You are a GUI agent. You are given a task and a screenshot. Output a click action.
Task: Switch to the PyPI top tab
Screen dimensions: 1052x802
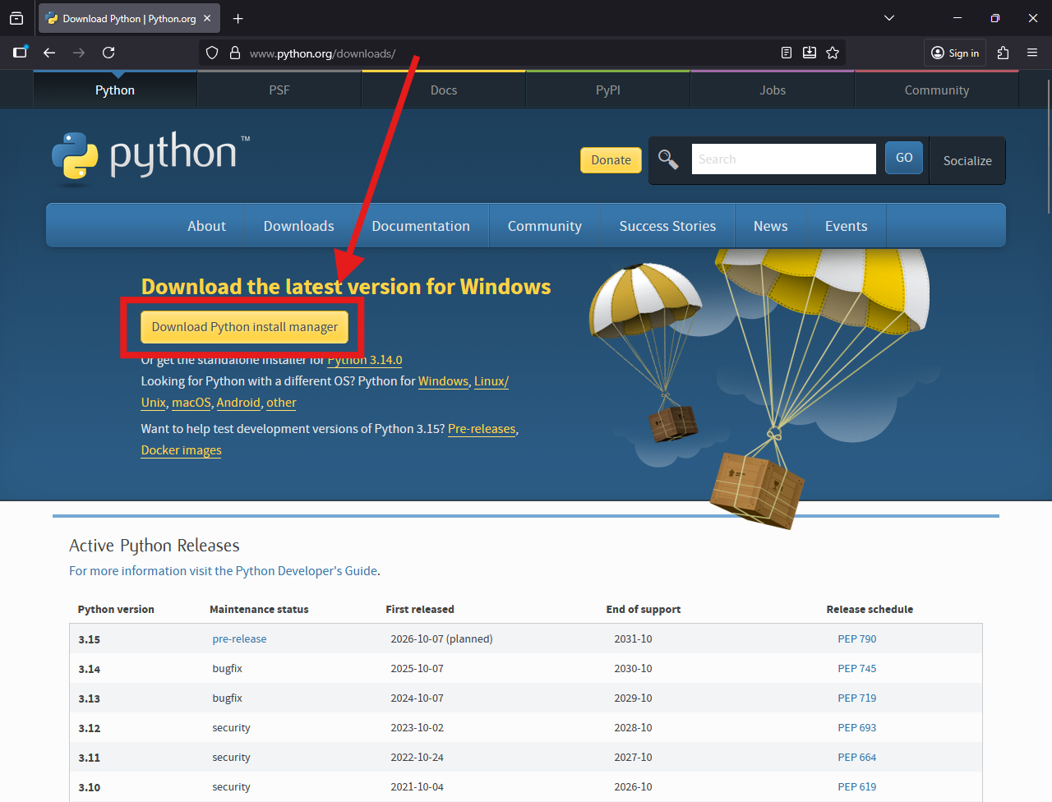(607, 90)
